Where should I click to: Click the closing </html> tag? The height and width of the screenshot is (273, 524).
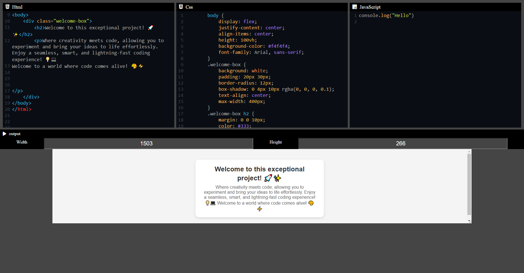[x=21, y=109]
